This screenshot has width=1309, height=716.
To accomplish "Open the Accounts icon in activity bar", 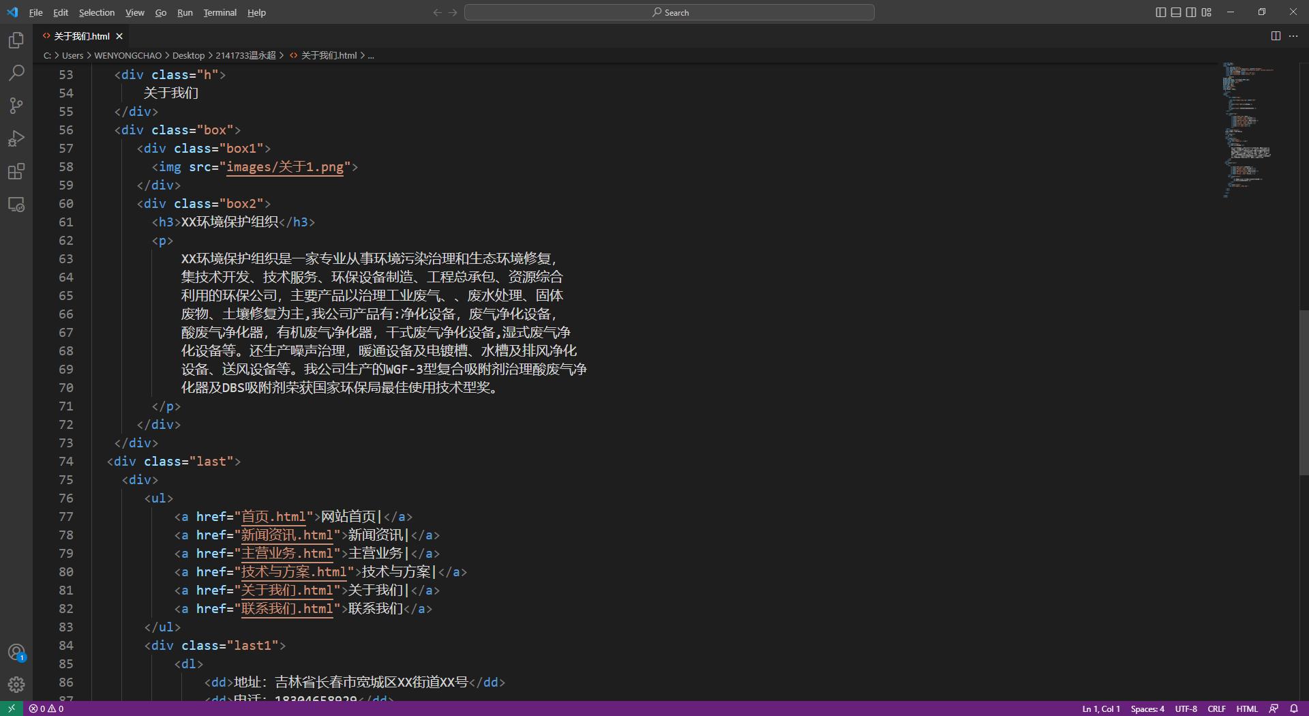I will (x=16, y=652).
